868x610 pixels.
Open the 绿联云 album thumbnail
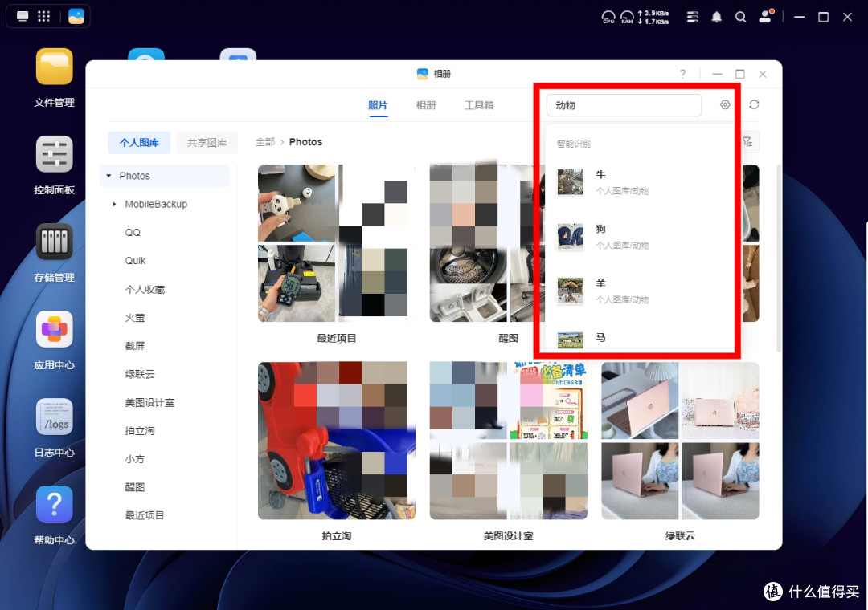[680, 441]
